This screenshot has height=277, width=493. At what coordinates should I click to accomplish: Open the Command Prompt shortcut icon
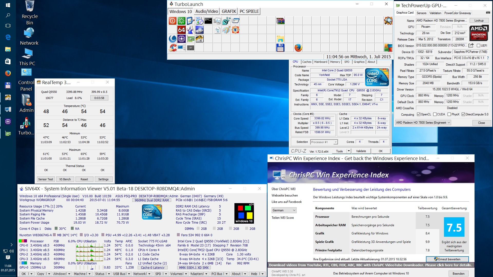[208, 21]
